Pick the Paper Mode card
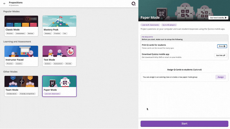 (59, 86)
